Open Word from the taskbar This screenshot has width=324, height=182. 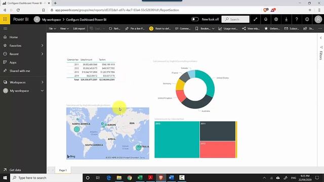pyautogui.click(x=171, y=177)
